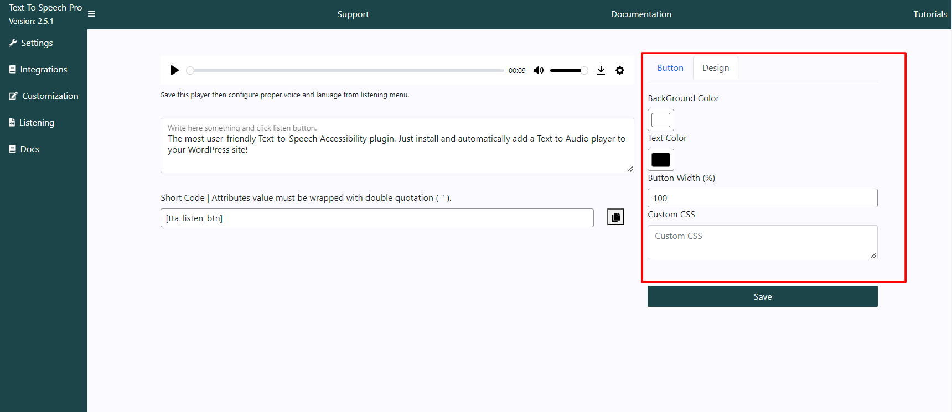
Task: Save the button customization
Action: (x=763, y=296)
